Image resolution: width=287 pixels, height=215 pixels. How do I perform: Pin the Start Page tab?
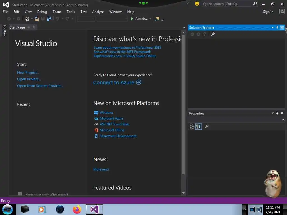point(29,27)
